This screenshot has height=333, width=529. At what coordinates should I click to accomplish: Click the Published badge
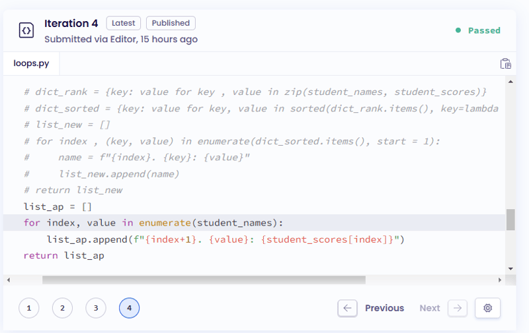click(171, 23)
